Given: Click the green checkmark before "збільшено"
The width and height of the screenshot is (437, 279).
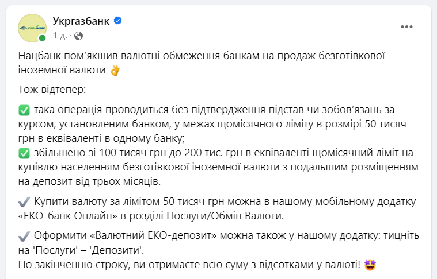Looking at the screenshot, I should tap(24, 153).
